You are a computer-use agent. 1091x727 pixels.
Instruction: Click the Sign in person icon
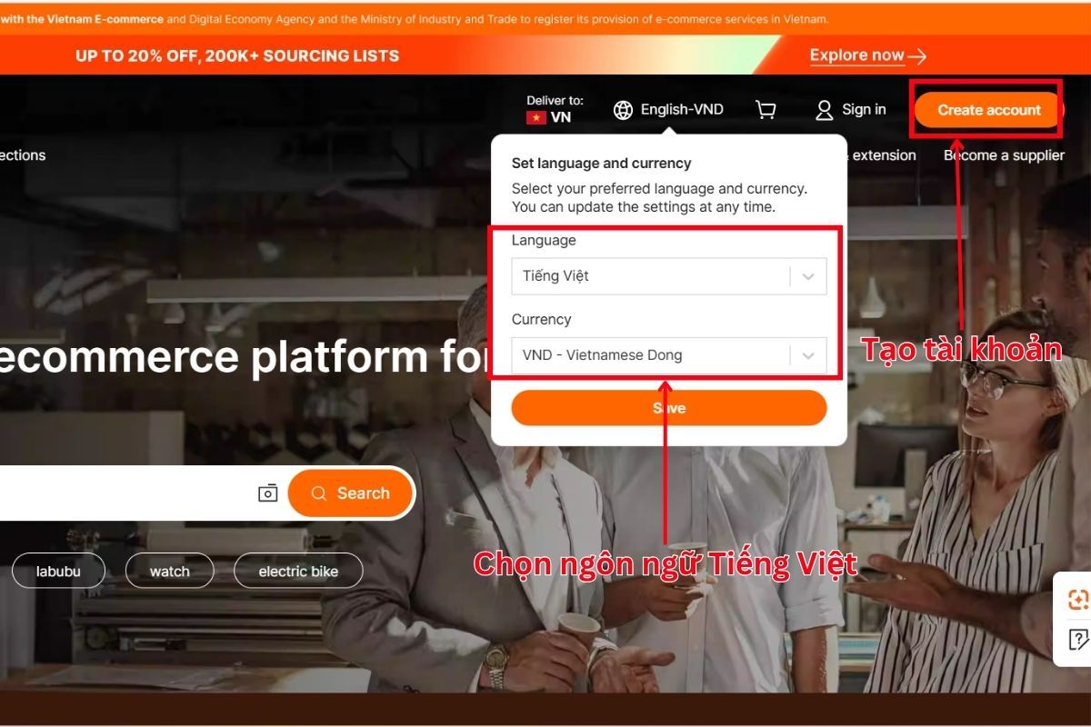click(x=825, y=109)
